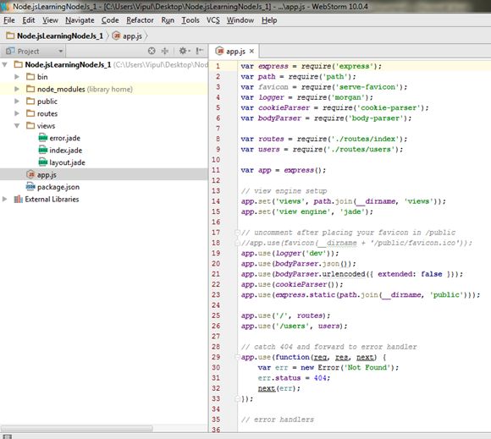The image size is (491, 439).
Task: Click the JS icon on app.js tab
Action: pyautogui.click(x=219, y=51)
